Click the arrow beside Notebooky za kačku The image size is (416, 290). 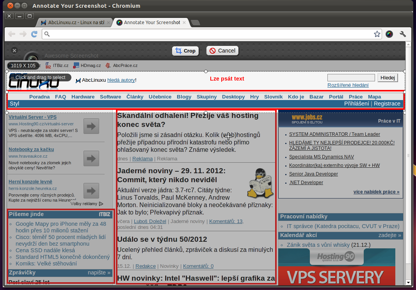click(91, 158)
